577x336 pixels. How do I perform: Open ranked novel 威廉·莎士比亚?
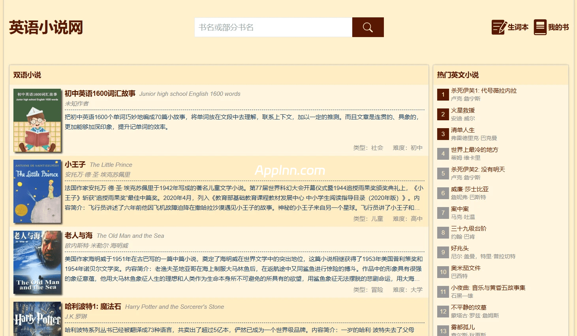tap(470, 189)
